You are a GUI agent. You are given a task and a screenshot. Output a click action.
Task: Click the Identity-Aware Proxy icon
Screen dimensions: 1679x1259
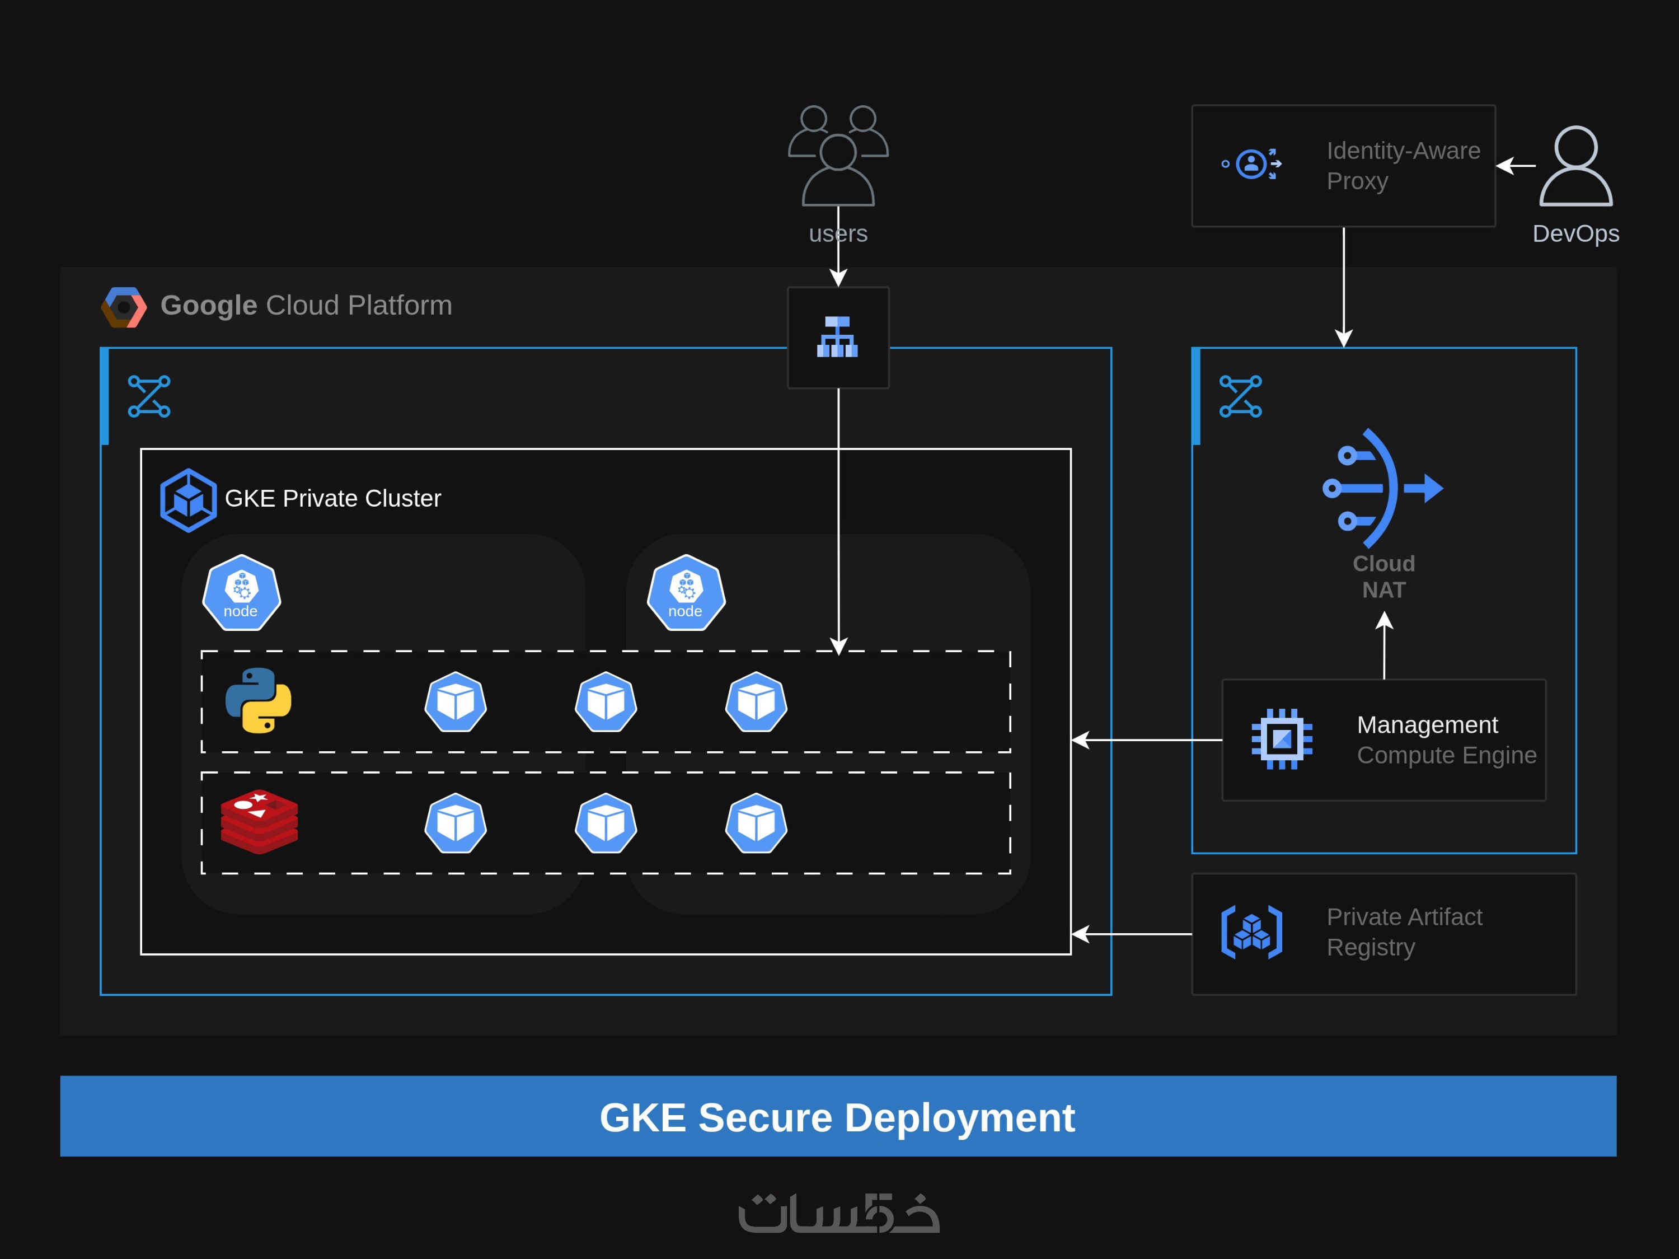coord(1253,164)
